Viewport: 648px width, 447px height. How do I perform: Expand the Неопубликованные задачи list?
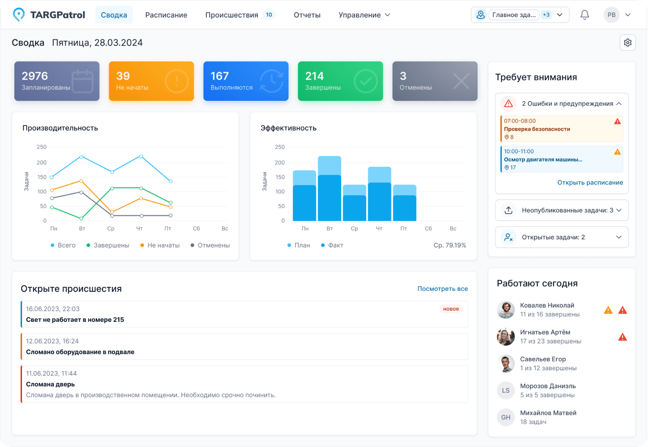pos(619,210)
